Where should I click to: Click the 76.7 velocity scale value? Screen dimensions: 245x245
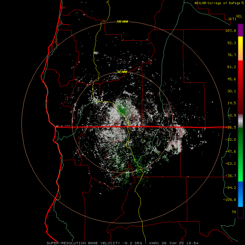(232, 55)
